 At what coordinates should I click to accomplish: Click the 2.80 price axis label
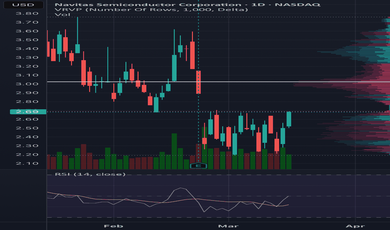click(x=27, y=102)
